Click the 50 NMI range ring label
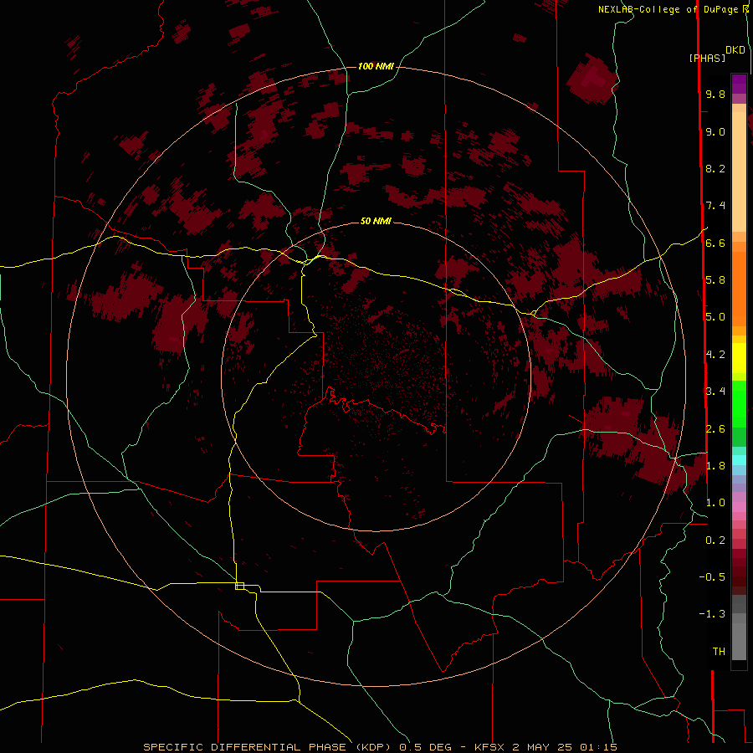This screenshot has height=753, width=753. [376, 221]
